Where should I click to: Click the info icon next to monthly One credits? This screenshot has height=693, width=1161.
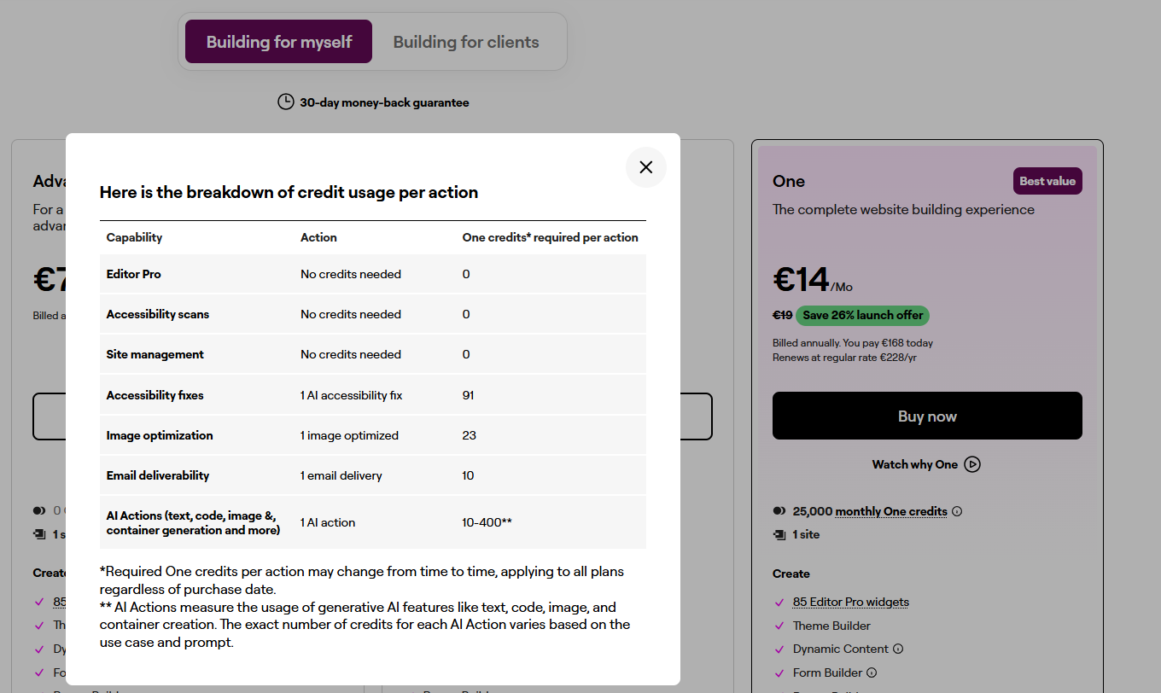tap(957, 511)
